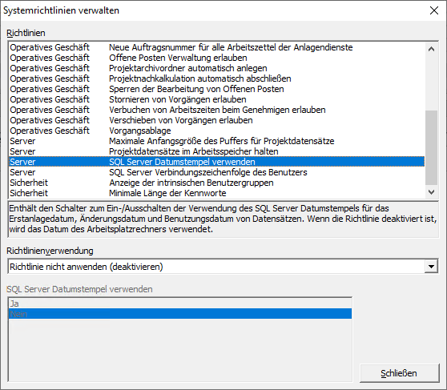Select 'Nein' in Datumstempel list
447x390 pixels.
coord(180,314)
